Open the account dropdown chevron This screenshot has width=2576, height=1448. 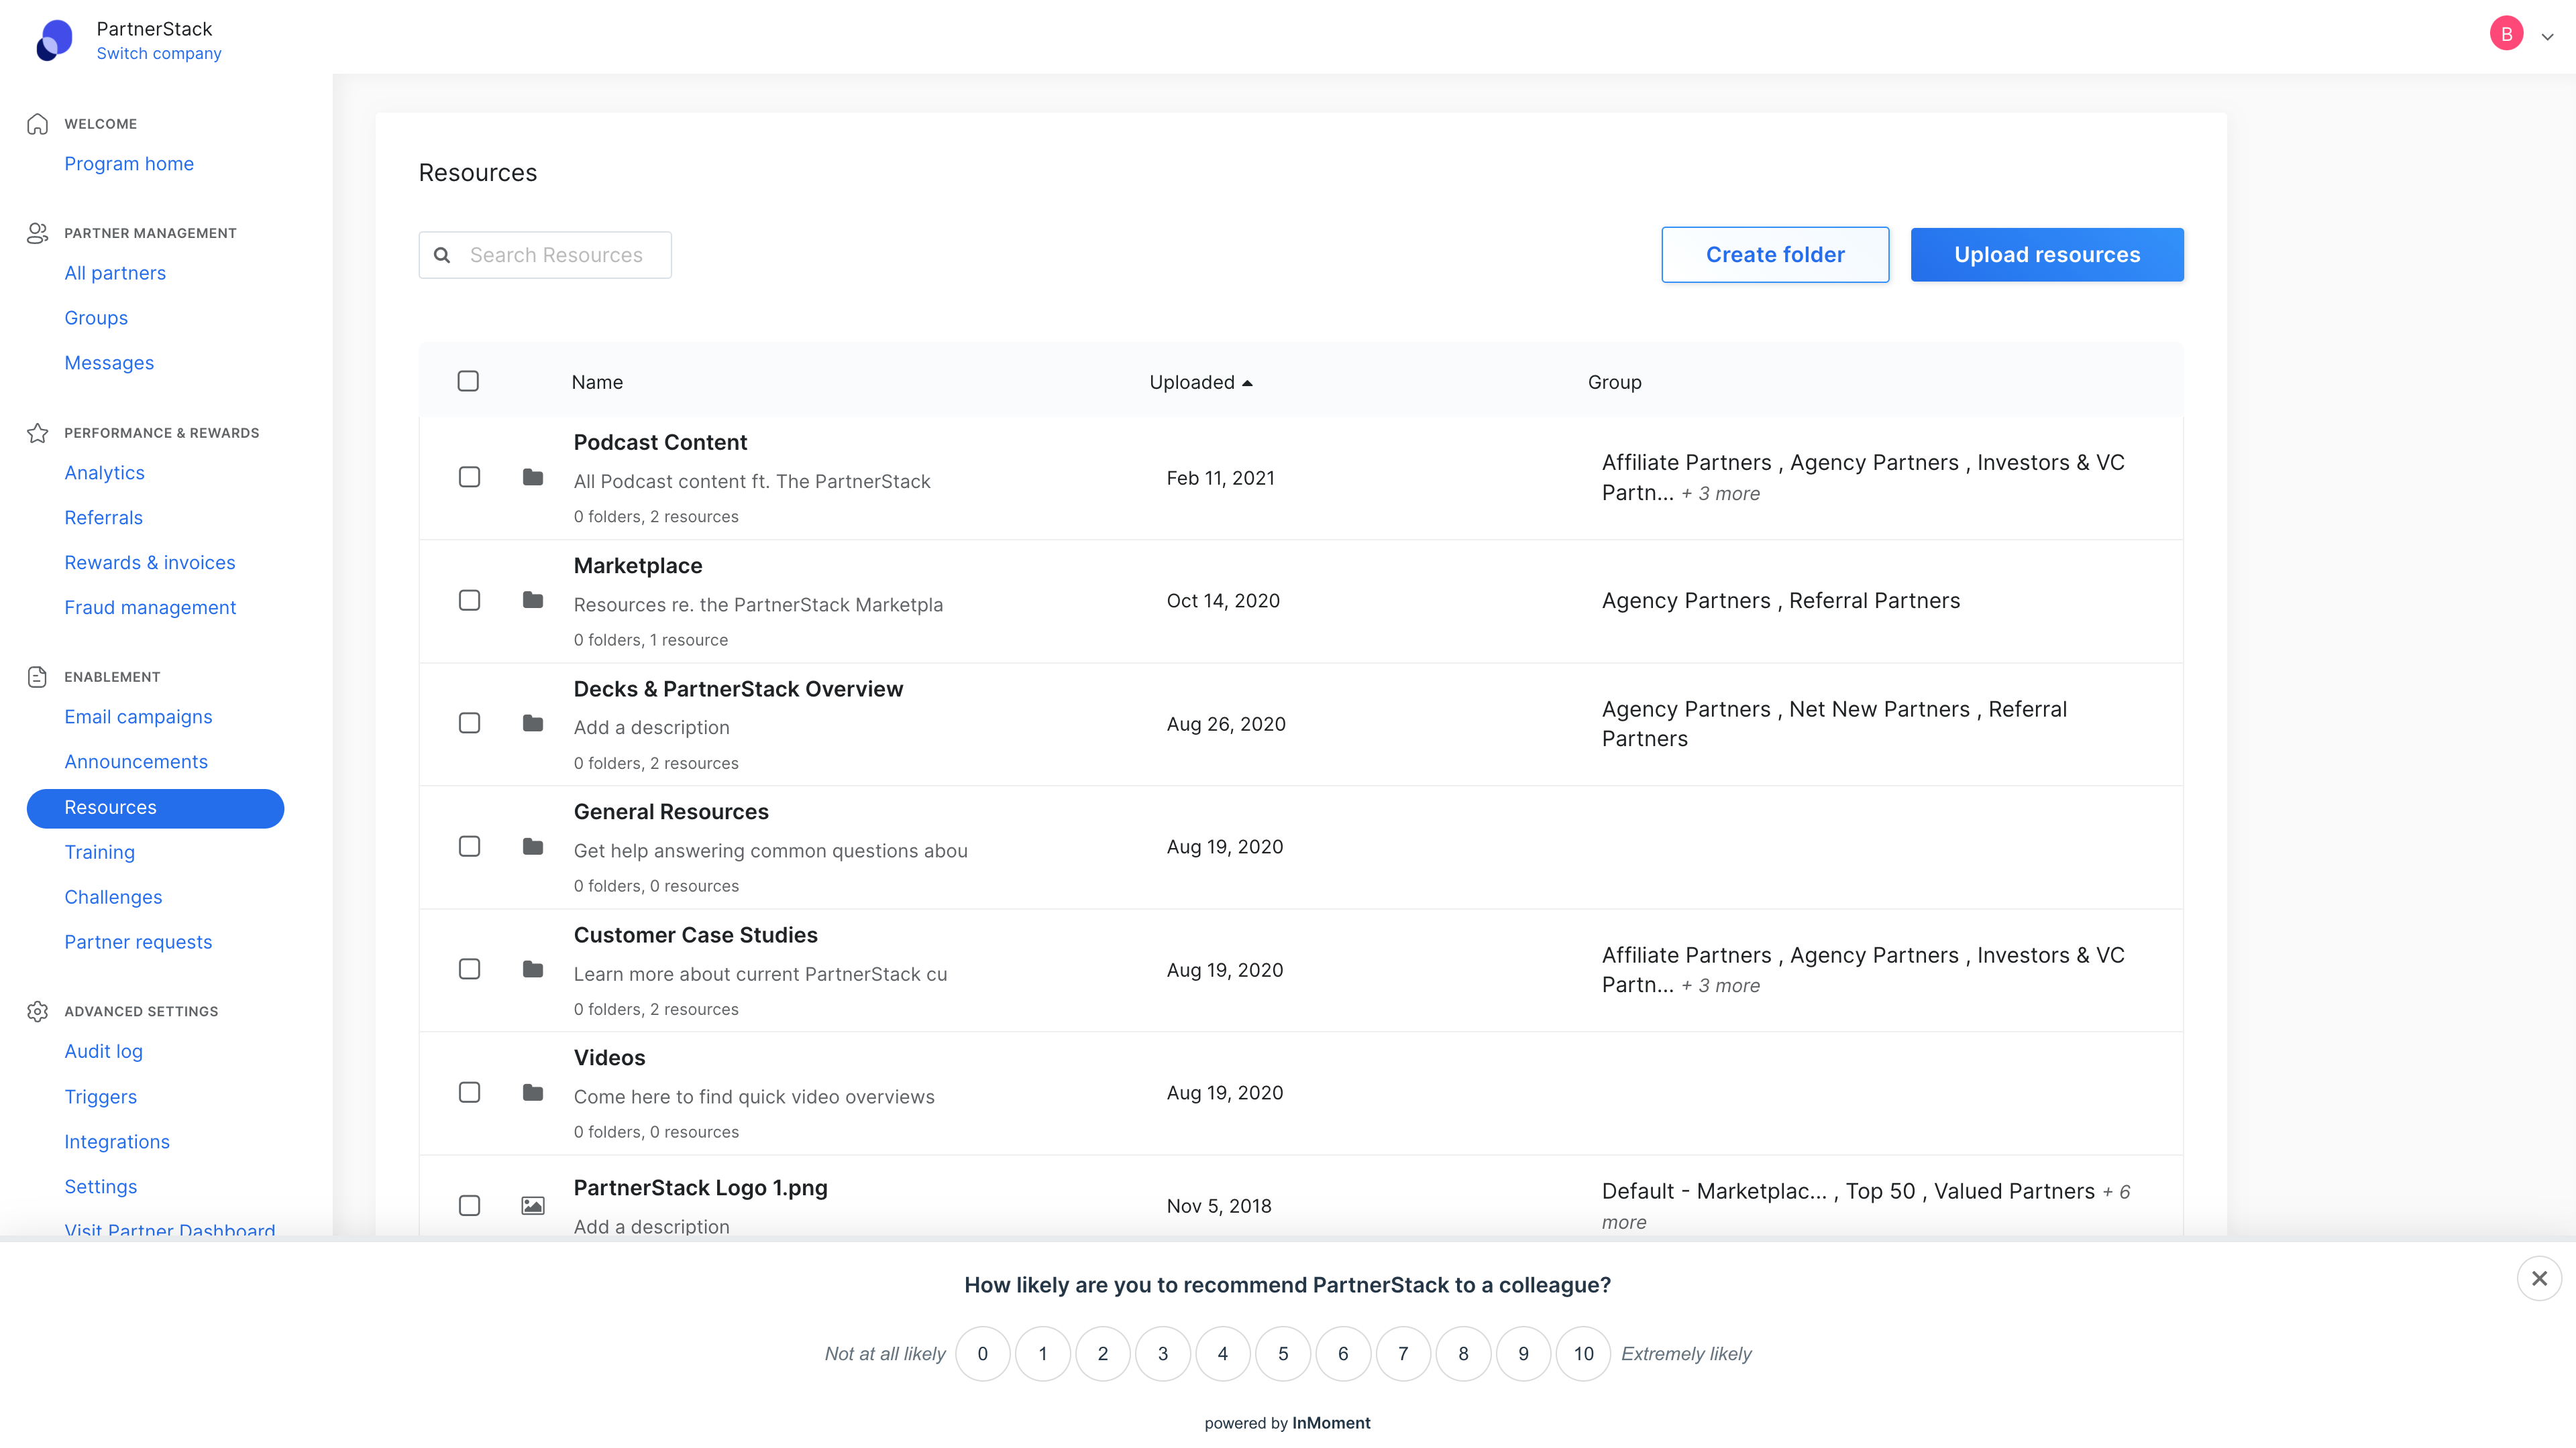coord(2547,37)
